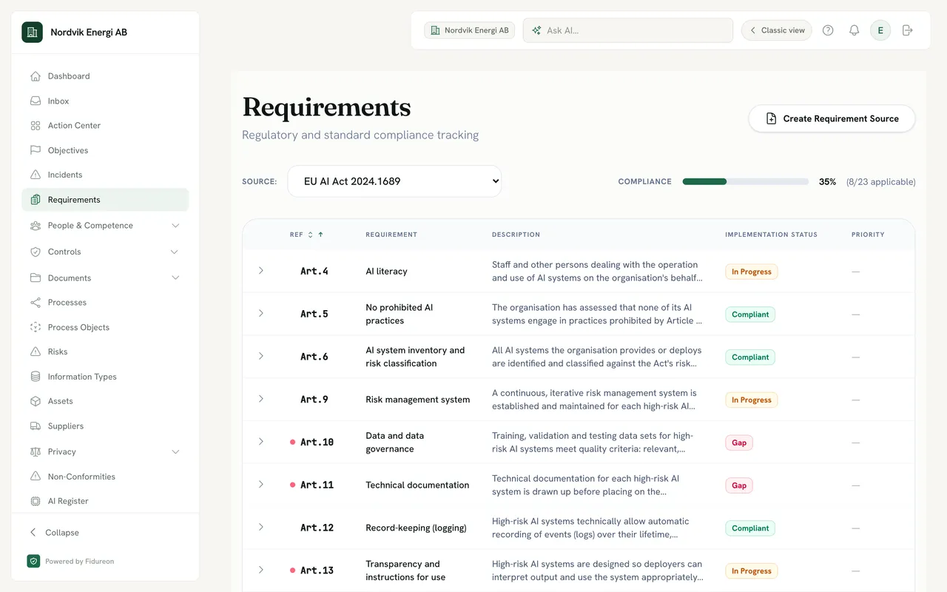Click the Action Center grid icon
This screenshot has width=947, height=592.
pyautogui.click(x=36, y=126)
